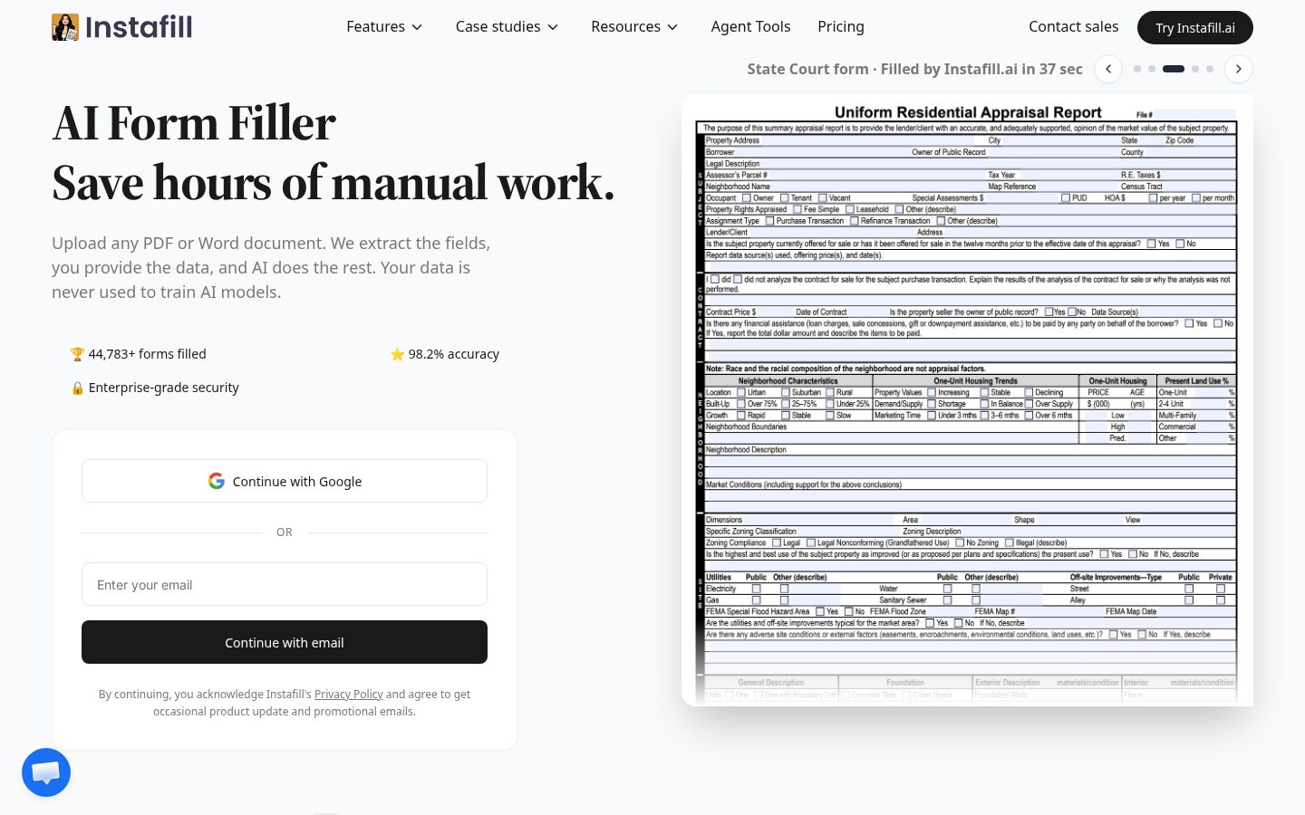This screenshot has height=815, width=1305.
Task: Click the star icon beside accuracy
Action: (x=397, y=354)
